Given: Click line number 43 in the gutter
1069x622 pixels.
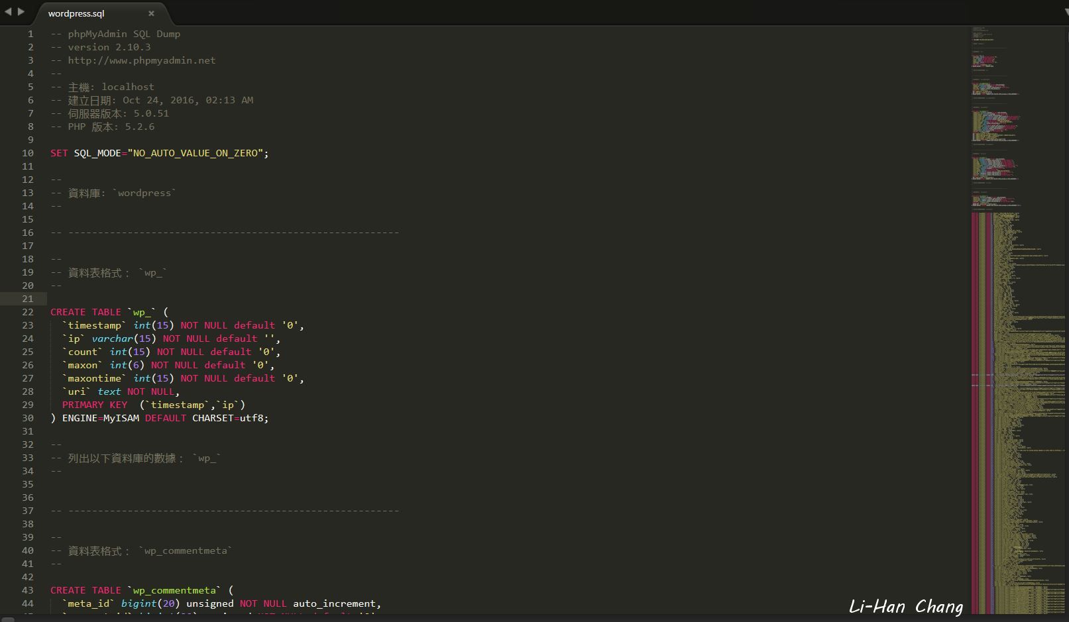Looking at the screenshot, I should coord(27,590).
